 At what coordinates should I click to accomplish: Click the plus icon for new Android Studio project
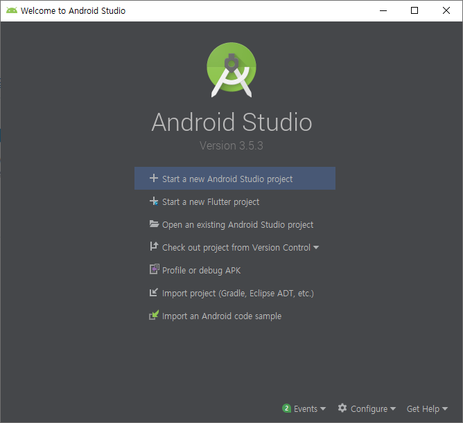(x=154, y=178)
